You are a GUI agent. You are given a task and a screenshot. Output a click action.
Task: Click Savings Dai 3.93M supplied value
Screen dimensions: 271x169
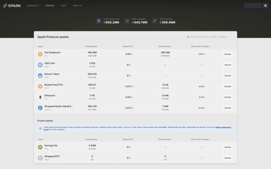pyautogui.click(x=92, y=146)
